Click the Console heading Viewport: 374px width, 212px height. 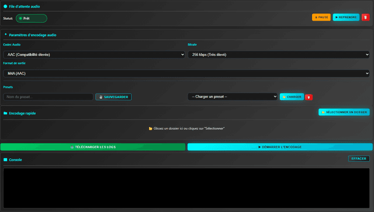click(15, 160)
